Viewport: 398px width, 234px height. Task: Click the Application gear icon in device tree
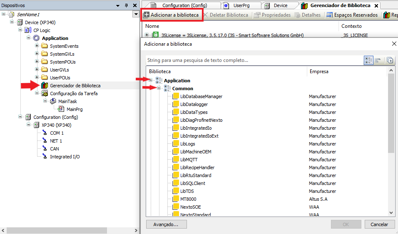coord(37,38)
